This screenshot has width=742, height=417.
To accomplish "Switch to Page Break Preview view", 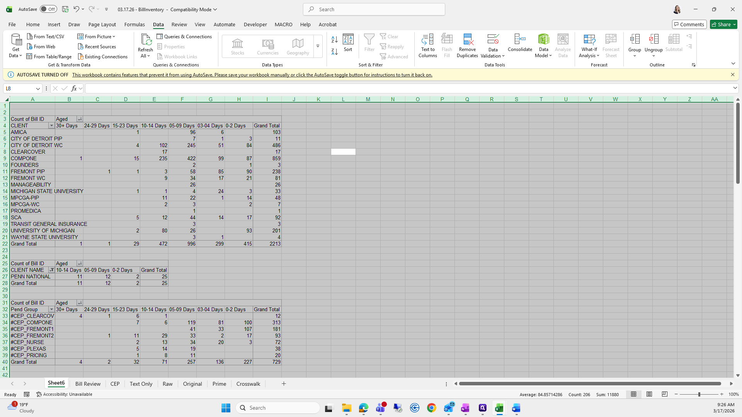I will [x=665, y=394].
